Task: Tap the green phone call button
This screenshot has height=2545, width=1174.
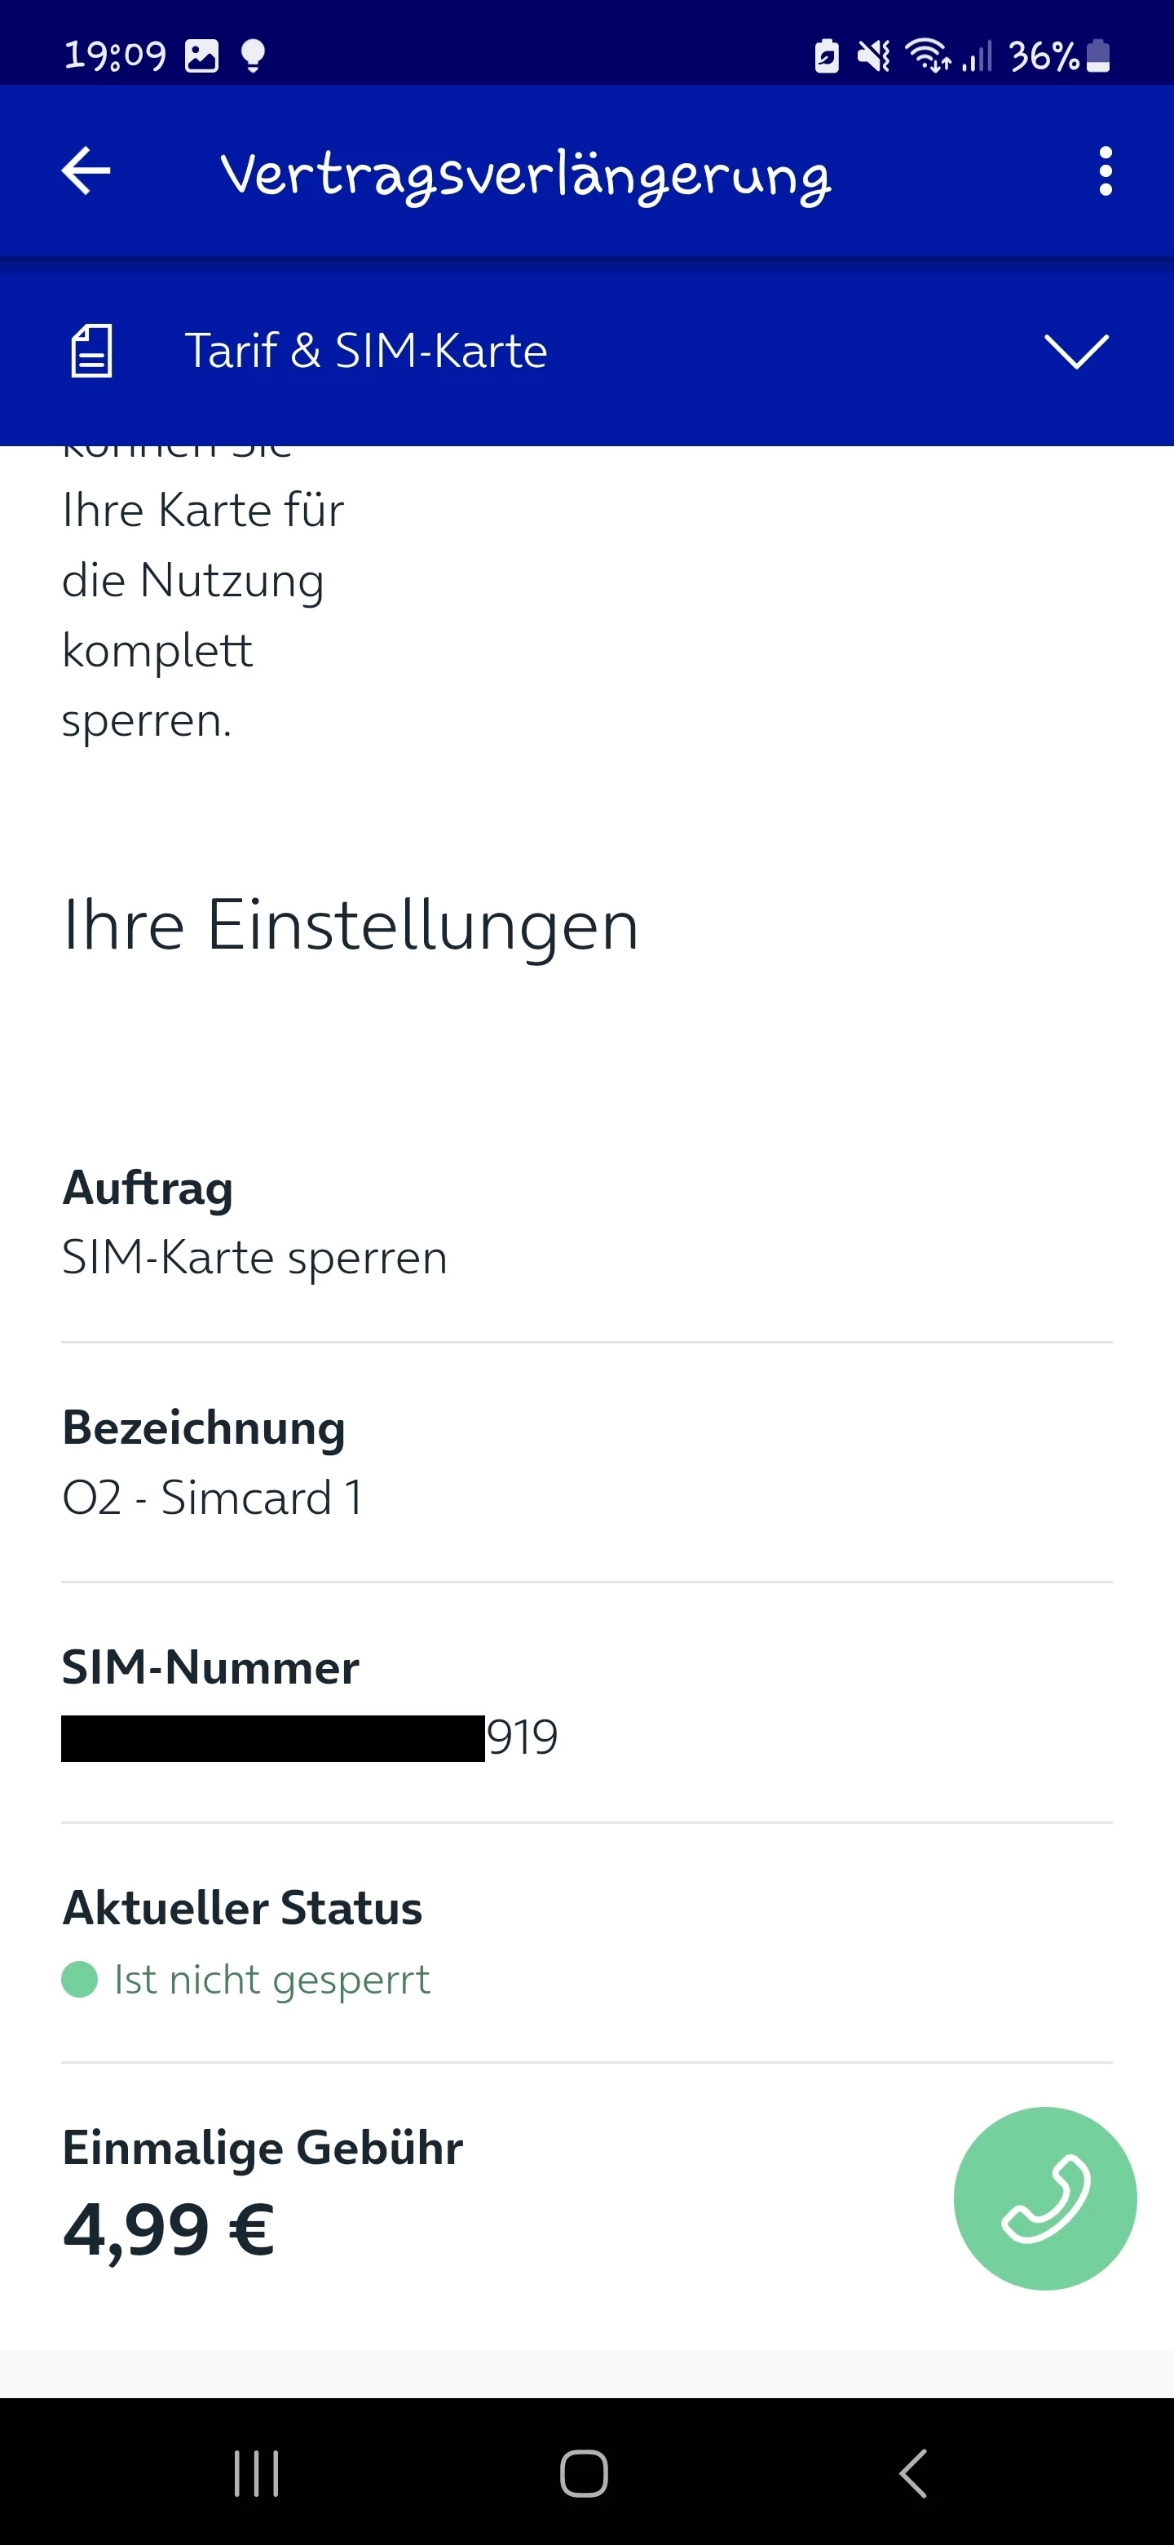Action: coord(1044,2198)
